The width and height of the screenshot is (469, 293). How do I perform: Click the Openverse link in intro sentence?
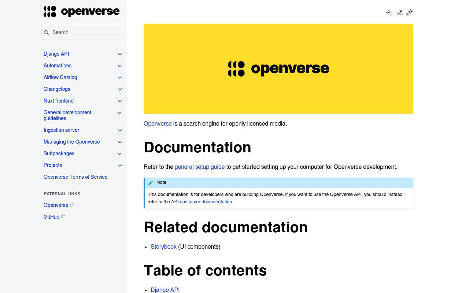click(x=158, y=124)
